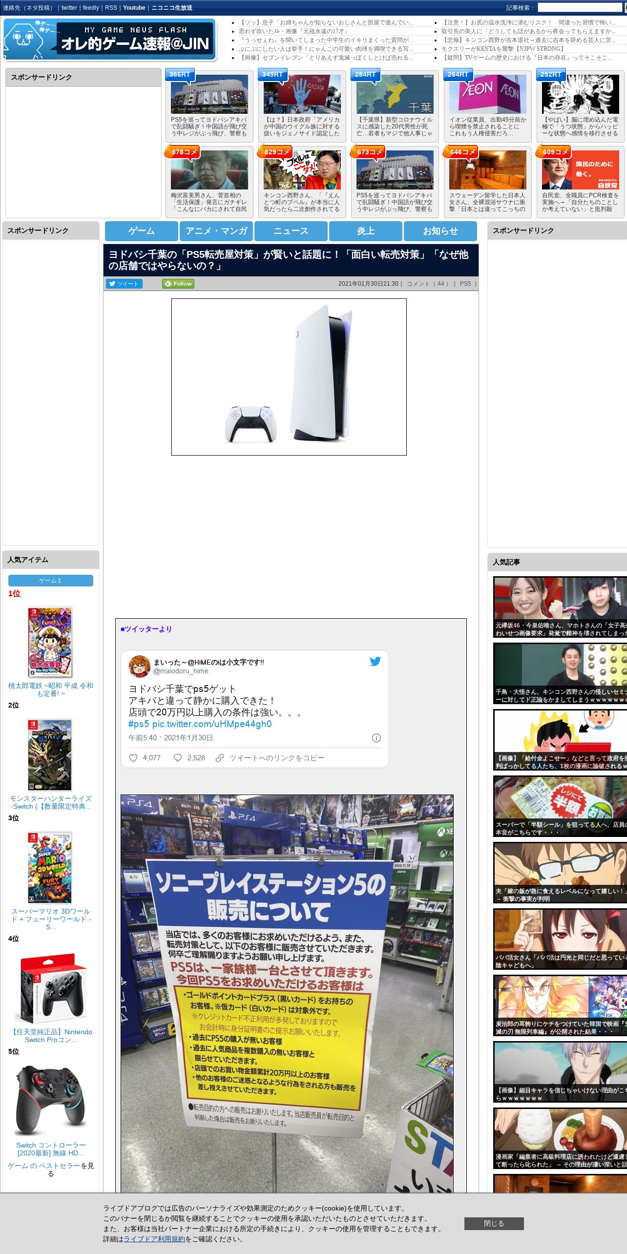Screen dimensions: 627x1254
Task: Open the ニコニコ生放送 link
Action: 172,8
